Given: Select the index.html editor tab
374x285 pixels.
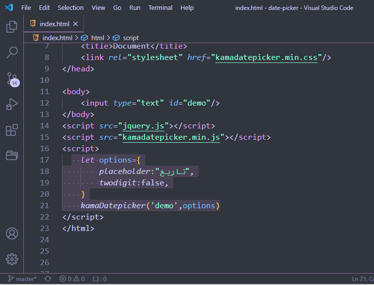Looking at the screenshot, I should tap(52, 24).
